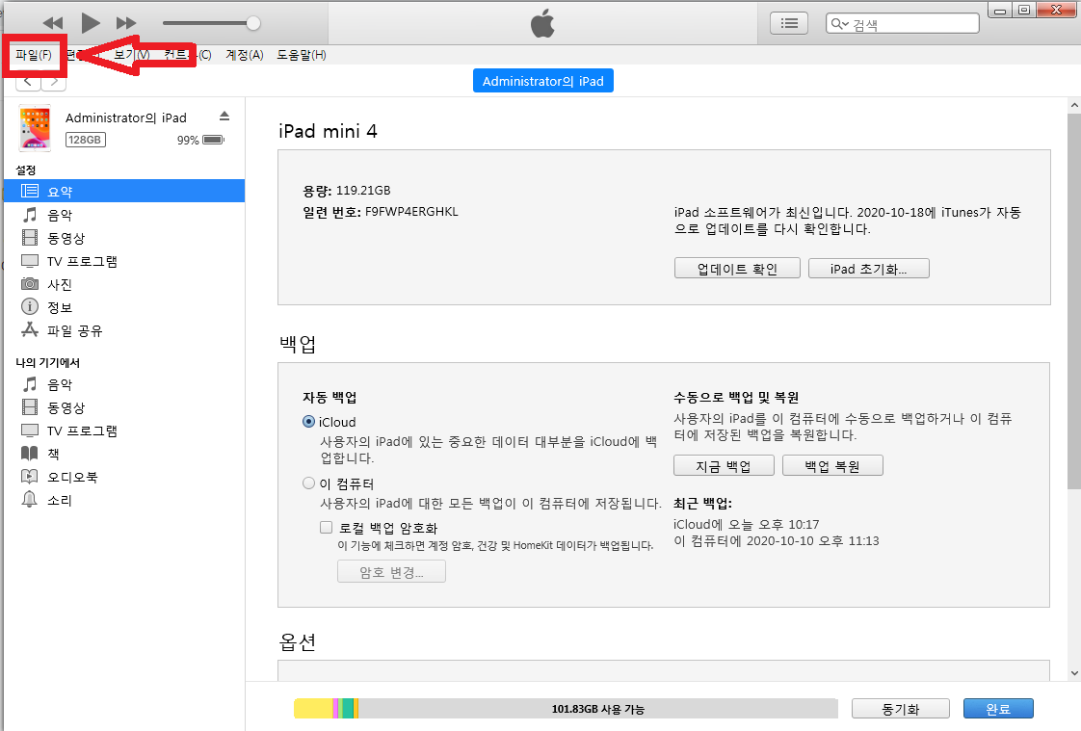This screenshot has height=731, width=1081.
Task: Open the list view icon button
Action: [789, 23]
